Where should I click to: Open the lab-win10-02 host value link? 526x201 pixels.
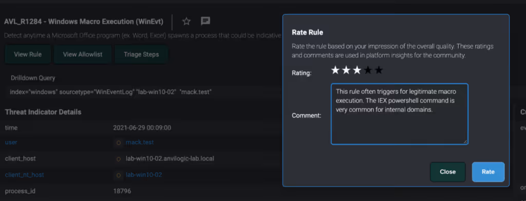pos(144,175)
